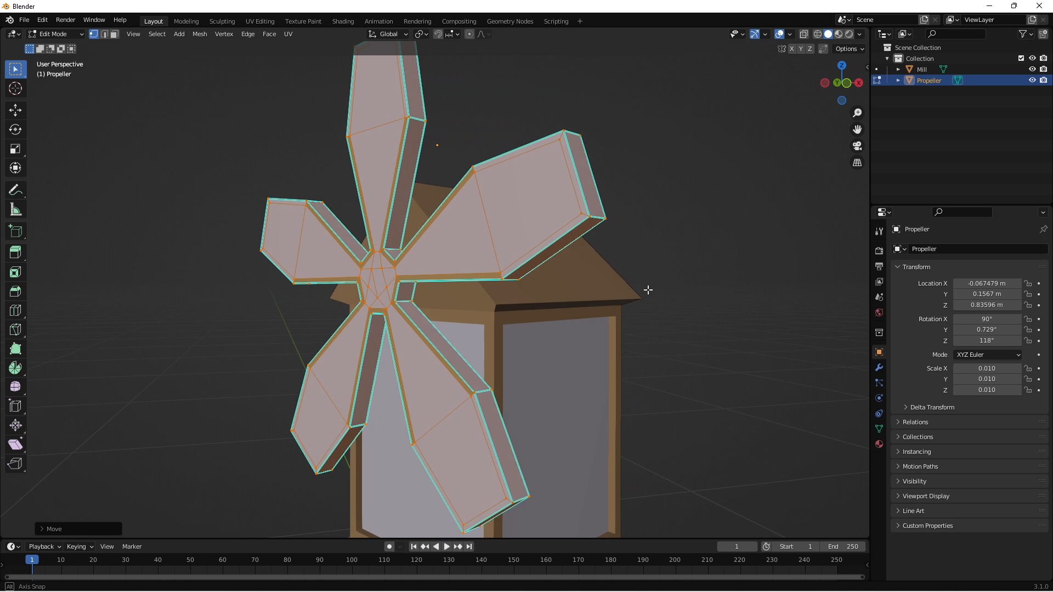Click the Location X field
The height and width of the screenshot is (592, 1053).
point(987,283)
